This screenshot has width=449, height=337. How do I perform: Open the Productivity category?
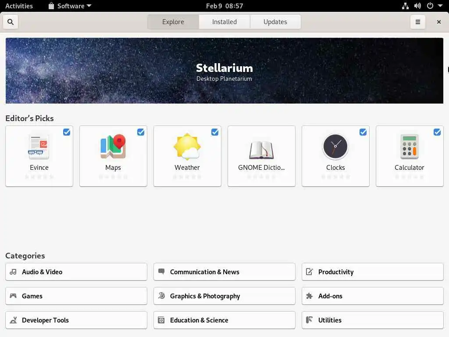(x=373, y=272)
